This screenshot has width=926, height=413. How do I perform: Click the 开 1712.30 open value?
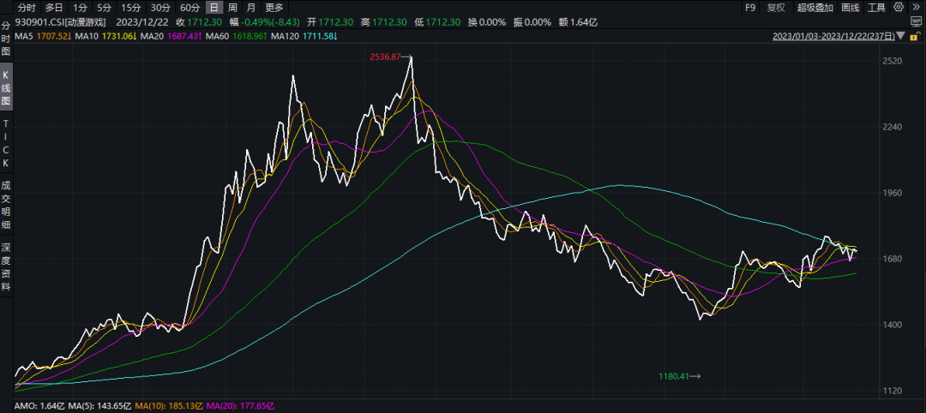[331, 22]
